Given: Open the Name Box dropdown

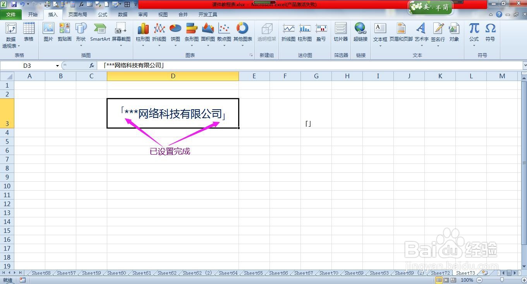Looking at the screenshot, I should click(x=57, y=65).
